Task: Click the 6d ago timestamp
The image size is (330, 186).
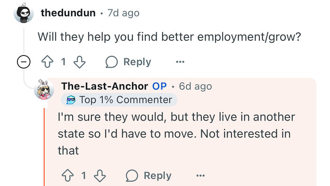Action: 195,86
